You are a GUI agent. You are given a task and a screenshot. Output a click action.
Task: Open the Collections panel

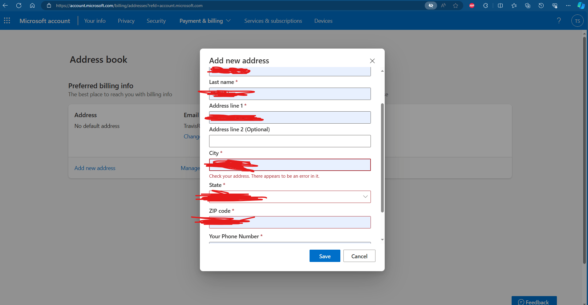528,6
